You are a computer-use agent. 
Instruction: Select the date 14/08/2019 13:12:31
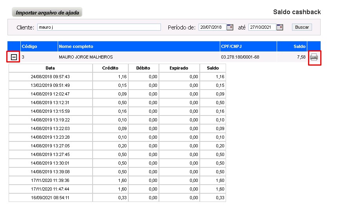pos(50,103)
